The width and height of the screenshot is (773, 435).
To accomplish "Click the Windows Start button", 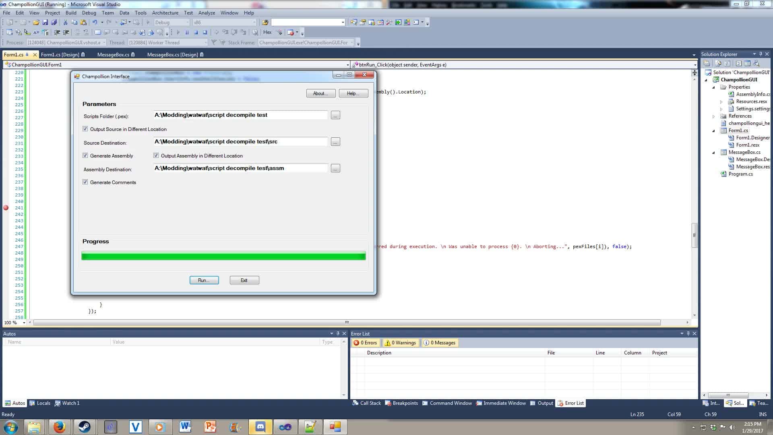I will (x=10, y=427).
